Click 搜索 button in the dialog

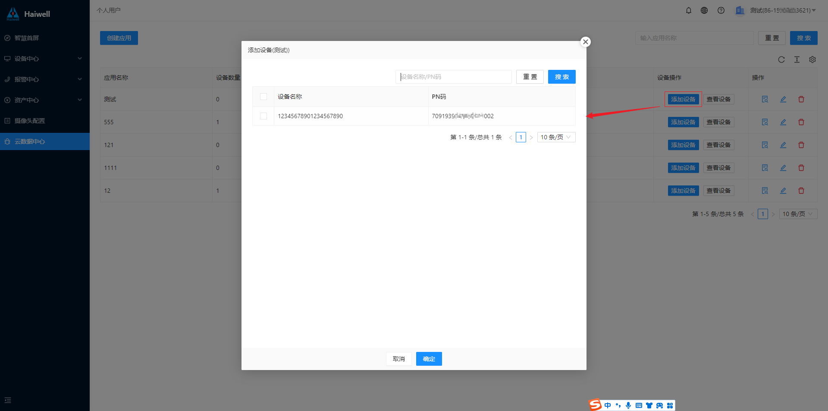(562, 77)
